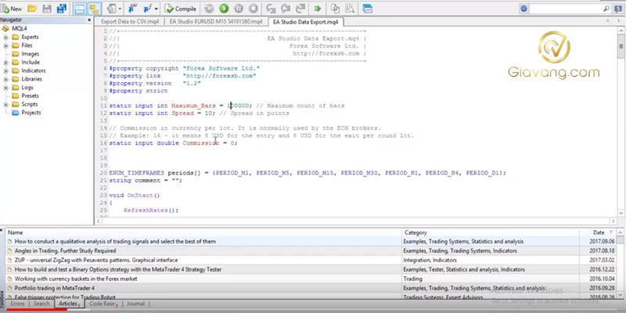Start debugging with the green play icon

tap(224, 9)
